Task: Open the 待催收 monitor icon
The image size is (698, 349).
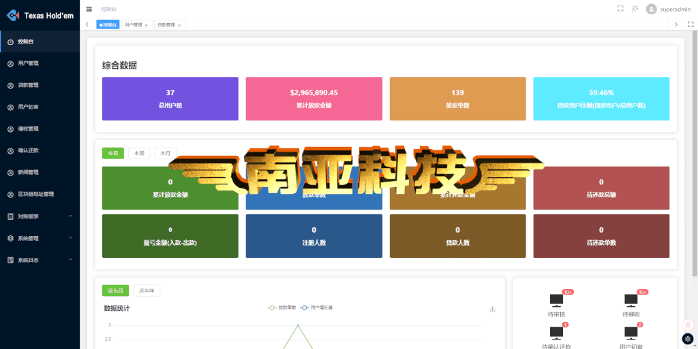Action: point(631,300)
